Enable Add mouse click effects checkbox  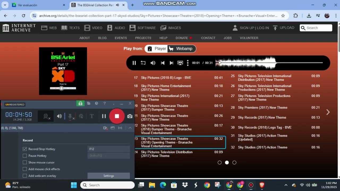(25, 169)
